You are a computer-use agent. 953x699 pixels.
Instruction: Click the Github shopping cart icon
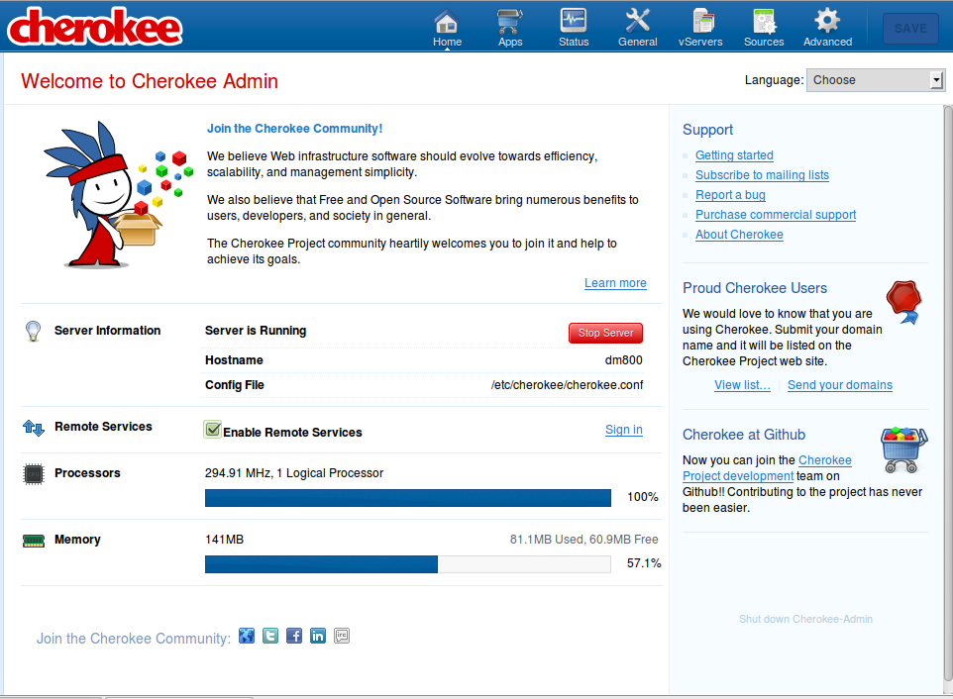tap(903, 450)
